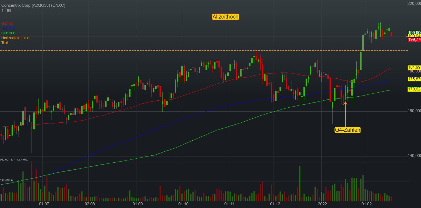Click the 220,000 price axis label
Screen dimensions: 421x208
click(x=414, y=3)
